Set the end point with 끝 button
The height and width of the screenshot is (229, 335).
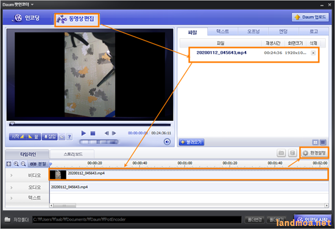33,137
